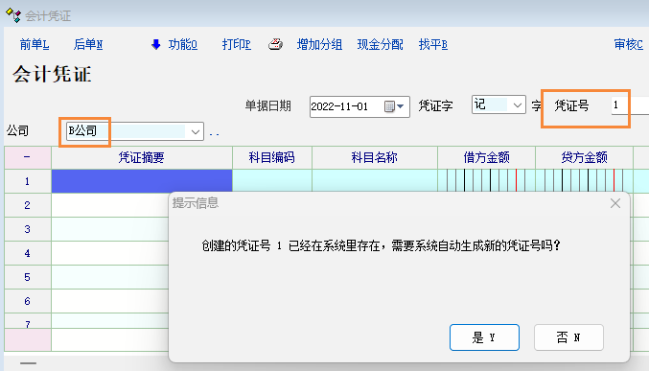Image resolution: width=649 pixels, height=371 pixels.
Task: Click 打印P in the toolbar
Action: pos(237,44)
